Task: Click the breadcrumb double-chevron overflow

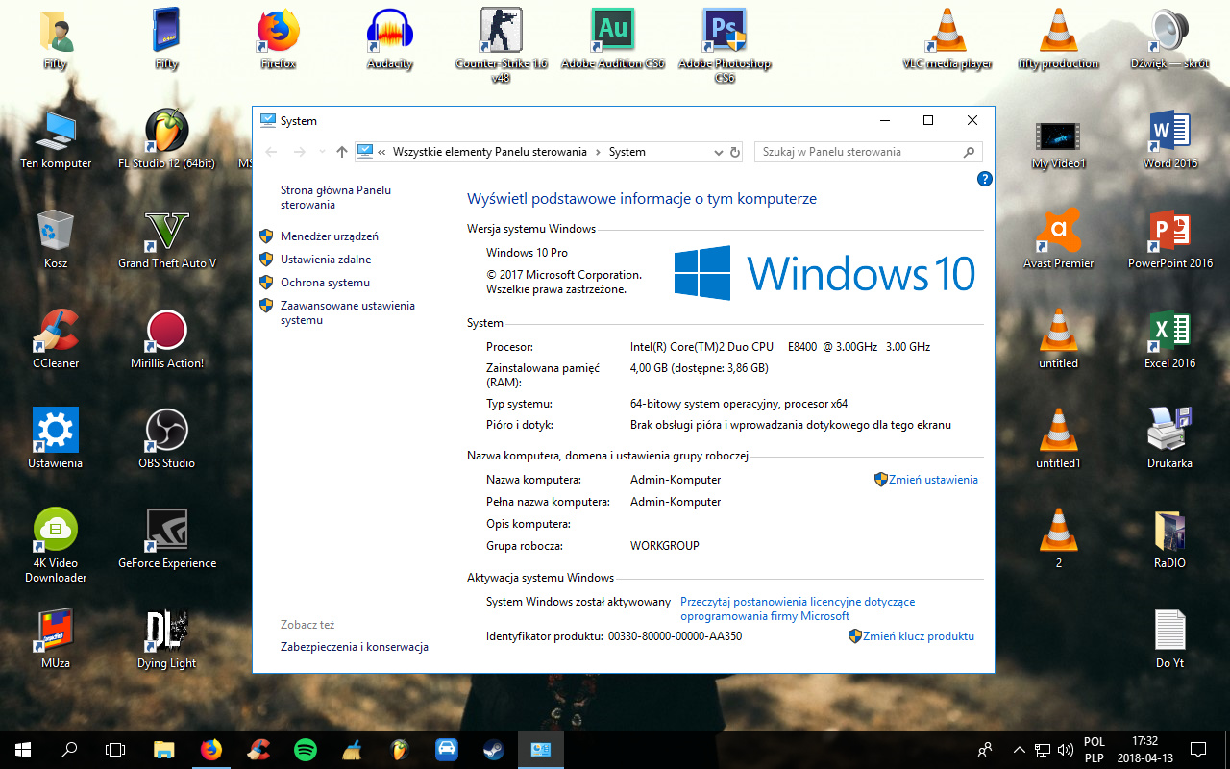Action: tap(382, 152)
